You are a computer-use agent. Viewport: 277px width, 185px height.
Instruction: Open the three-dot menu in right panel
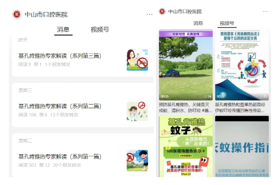[x=265, y=12]
